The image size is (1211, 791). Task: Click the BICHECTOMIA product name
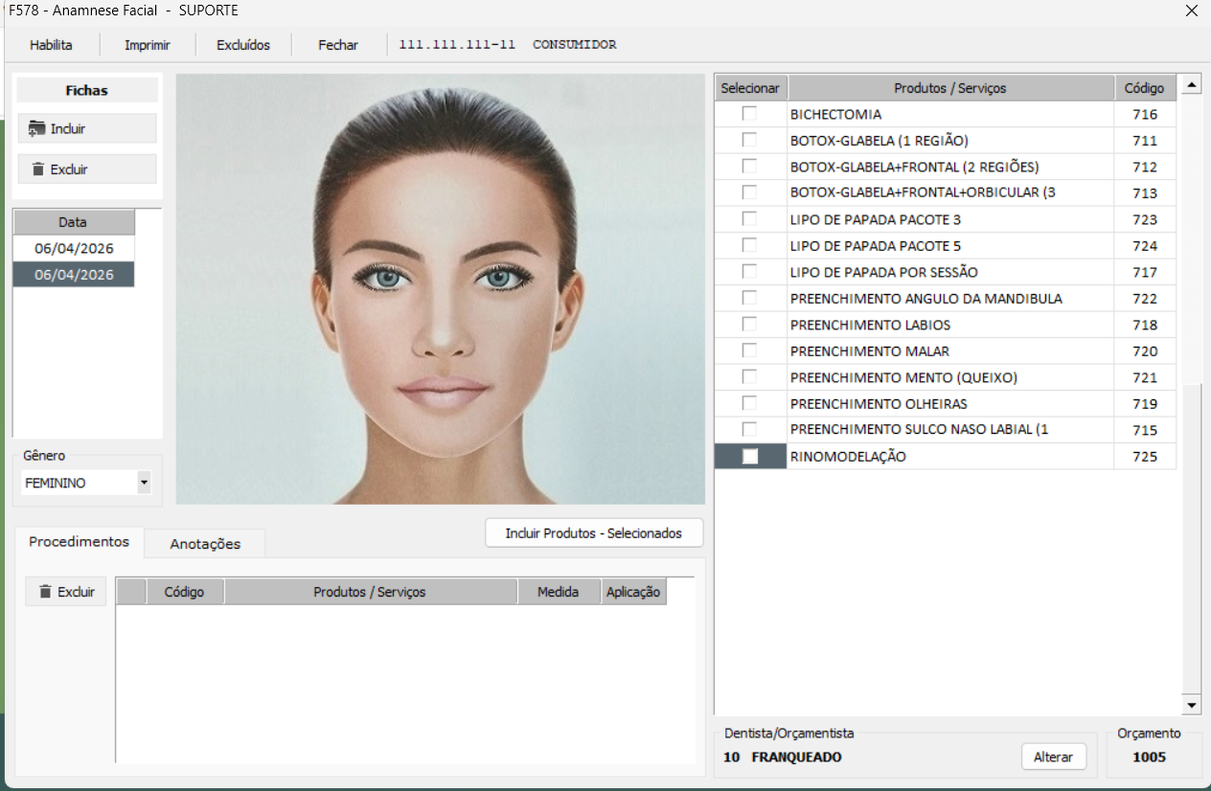[835, 114]
